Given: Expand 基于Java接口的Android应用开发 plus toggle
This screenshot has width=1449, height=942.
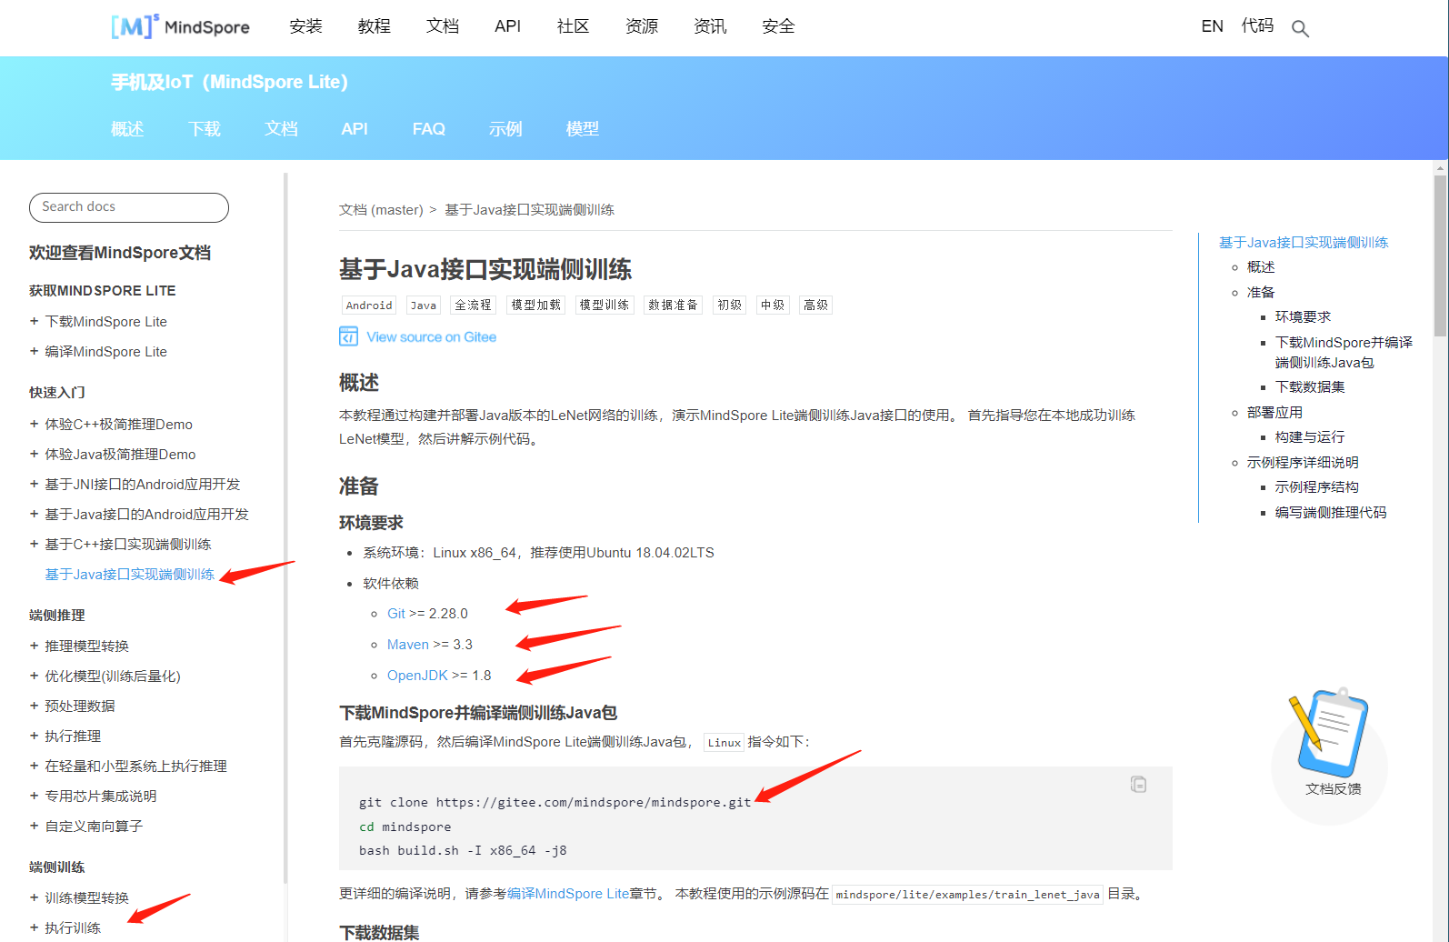Looking at the screenshot, I should (x=34, y=514).
